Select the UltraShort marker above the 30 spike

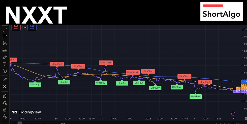(x=57, y=64)
